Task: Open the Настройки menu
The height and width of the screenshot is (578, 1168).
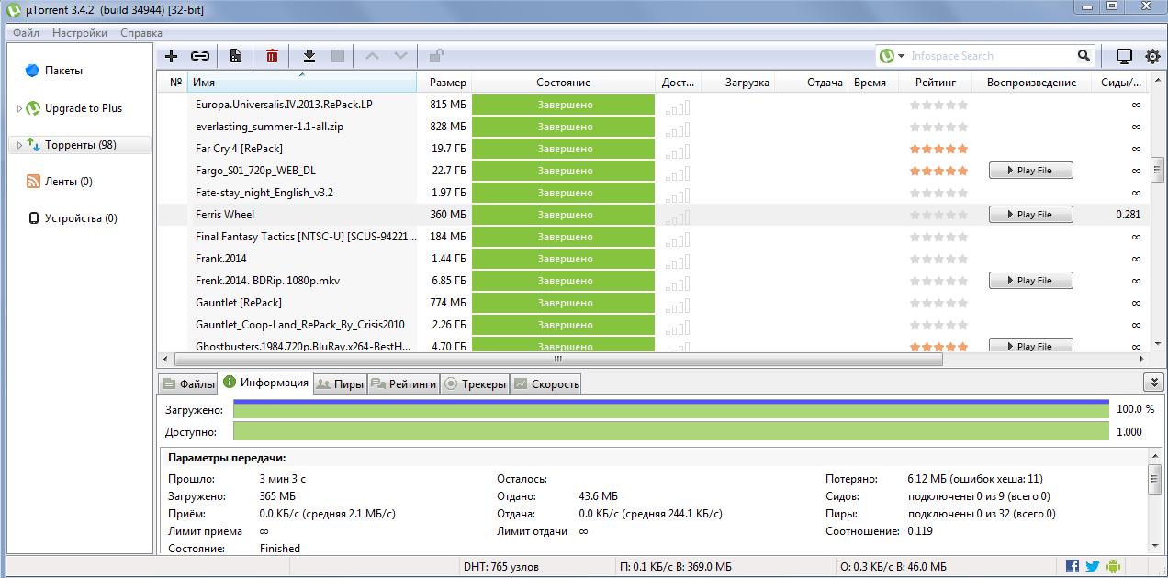Action: pos(80,33)
